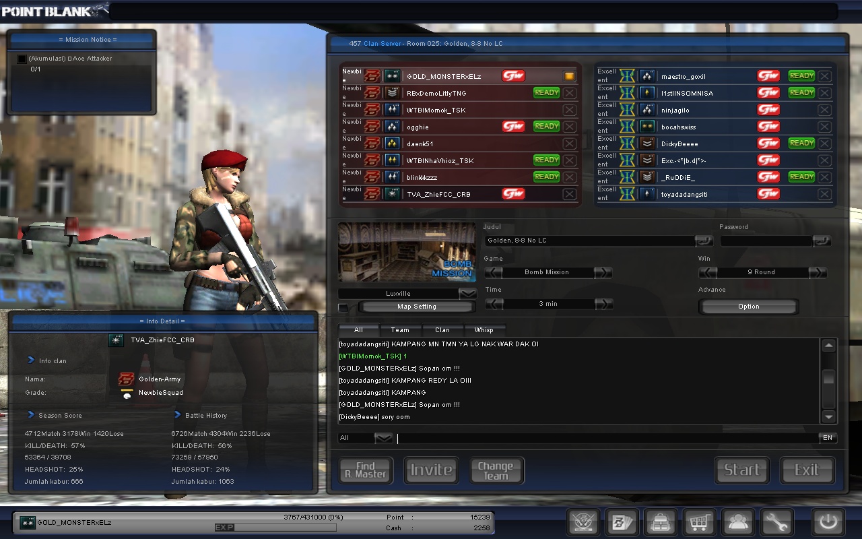Open the inventory backpack icon
This screenshot has width=862, height=539.
click(x=660, y=522)
